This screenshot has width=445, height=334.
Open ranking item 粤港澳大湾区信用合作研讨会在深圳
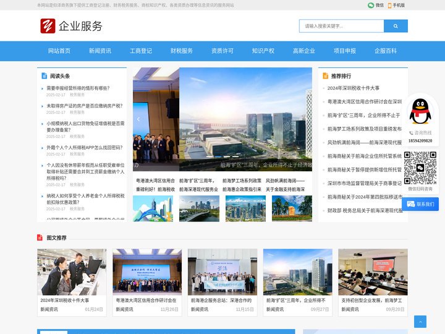point(365,101)
